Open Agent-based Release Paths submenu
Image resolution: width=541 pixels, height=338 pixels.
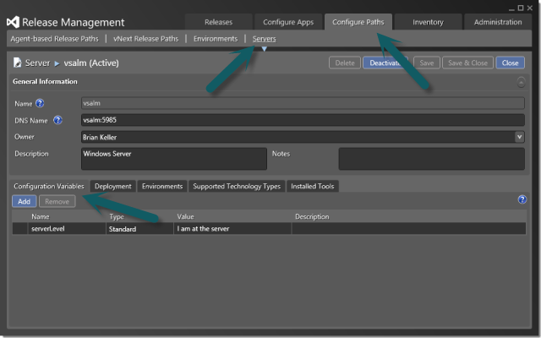pyautogui.click(x=54, y=39)
